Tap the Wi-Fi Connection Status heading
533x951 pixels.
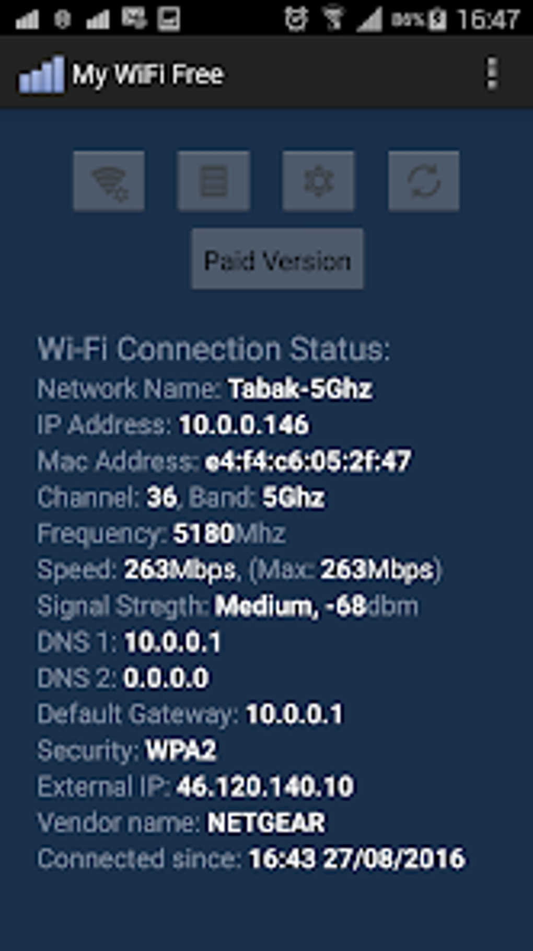pyautogui.click(x=213, y=349)
